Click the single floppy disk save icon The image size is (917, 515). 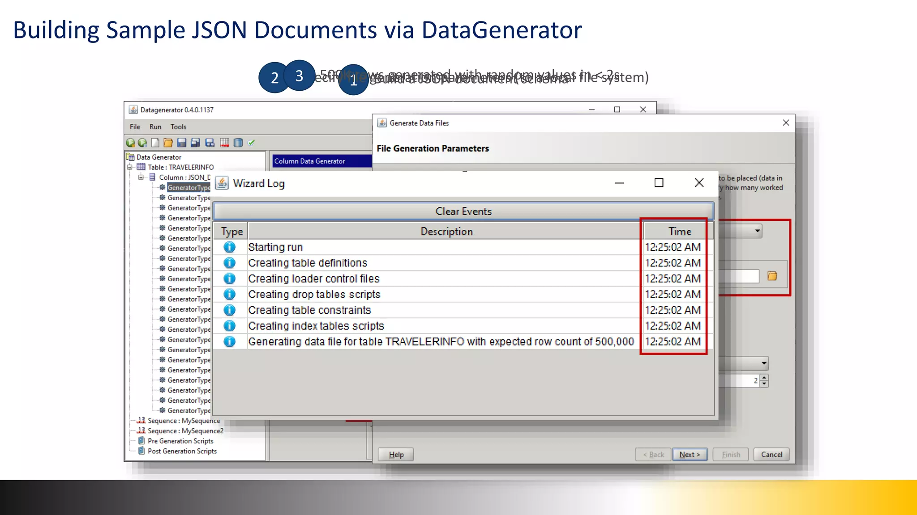181,143
